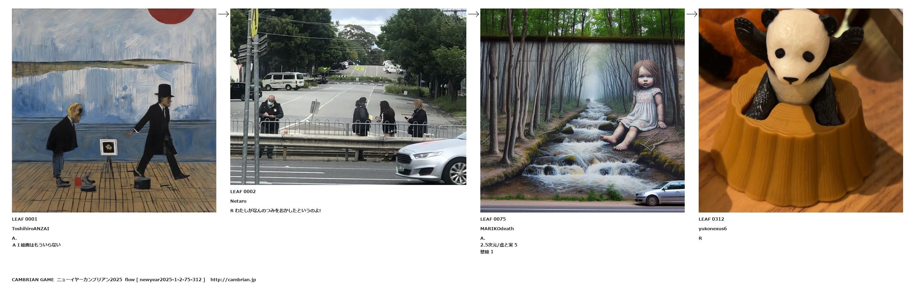Click the arrow between LEAF 0002 and 0075

(x=474, y=14)
